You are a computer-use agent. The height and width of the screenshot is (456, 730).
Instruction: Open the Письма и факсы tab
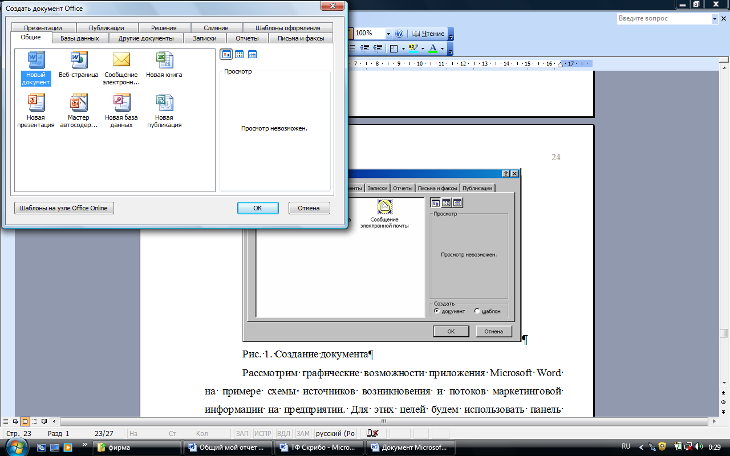pyautogui.click(x=301, y=38)
